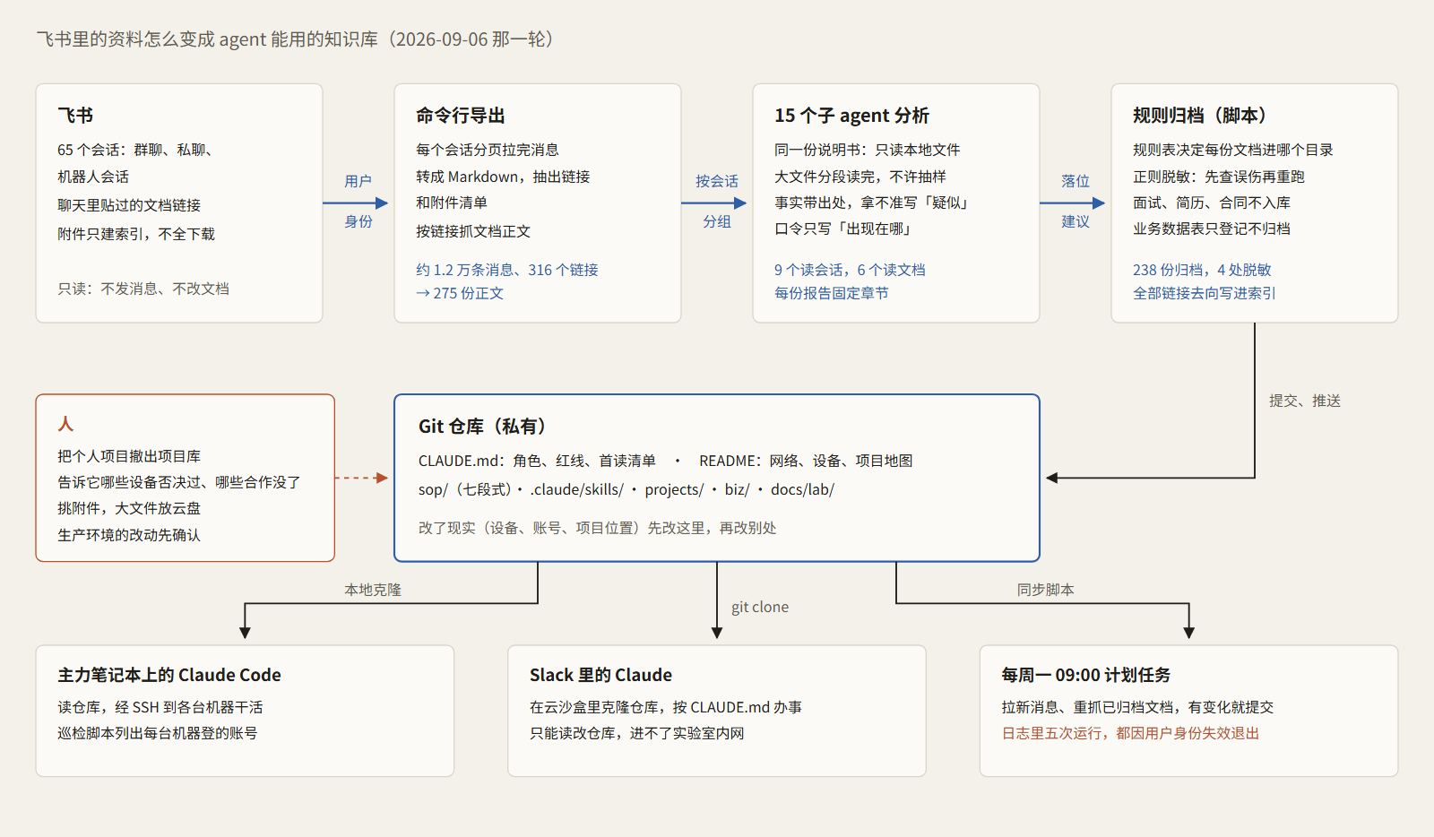This screenshot has width=1434, height=837.
Task: Click the line "巡检脚本列出每台机器登的账号"
Action: 158,733
